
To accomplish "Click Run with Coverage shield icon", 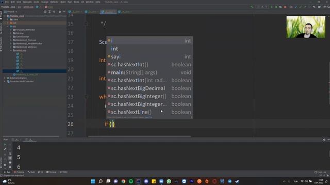I will pyautogui.click(x=280, y=7).
